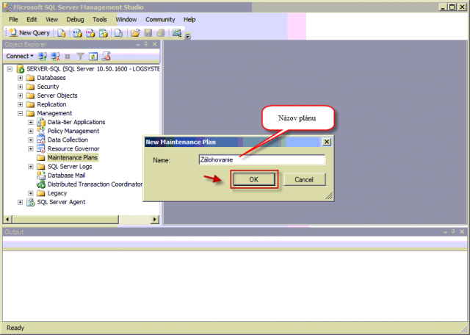Open the Tools menu

(100, 20)
